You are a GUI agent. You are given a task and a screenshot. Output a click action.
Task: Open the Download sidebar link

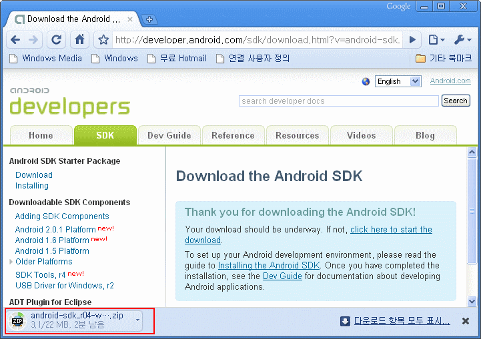pos(34,175)
